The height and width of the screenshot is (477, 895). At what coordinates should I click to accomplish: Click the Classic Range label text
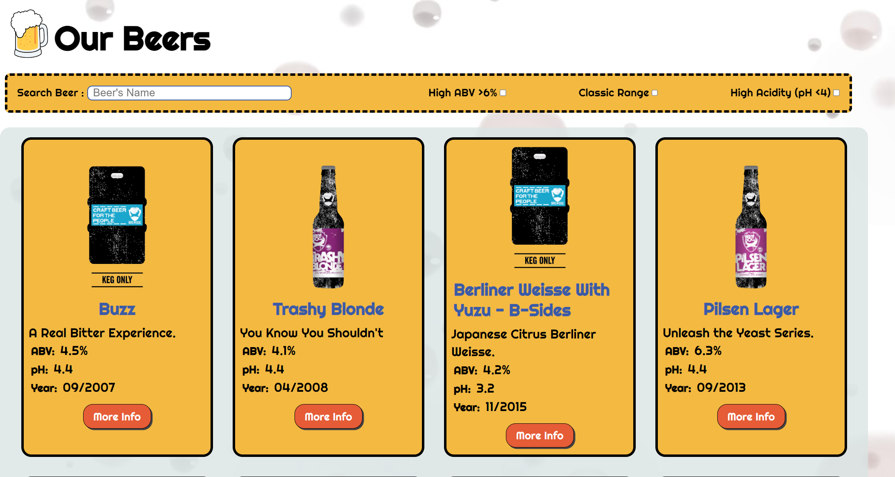pyautogui.click(x=613, y=93)
